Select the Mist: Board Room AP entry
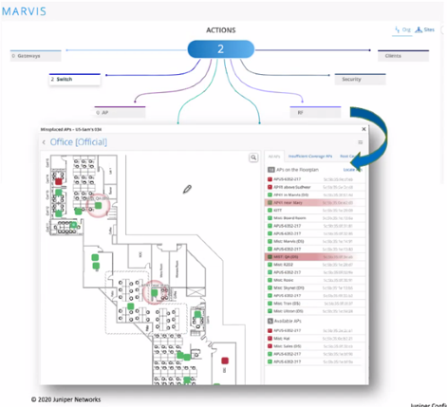The image size is (447, 407). pyautogui.click(x=315, y=218)
